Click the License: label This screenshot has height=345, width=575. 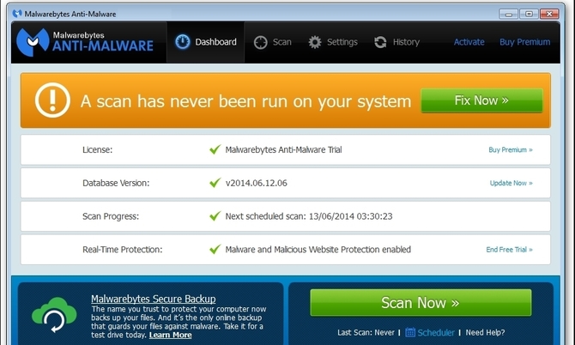[x=97, y=149]
